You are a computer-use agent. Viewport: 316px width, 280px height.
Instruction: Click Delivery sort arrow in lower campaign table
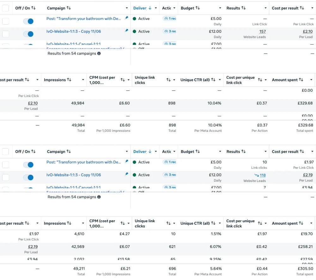pos(150,152)
